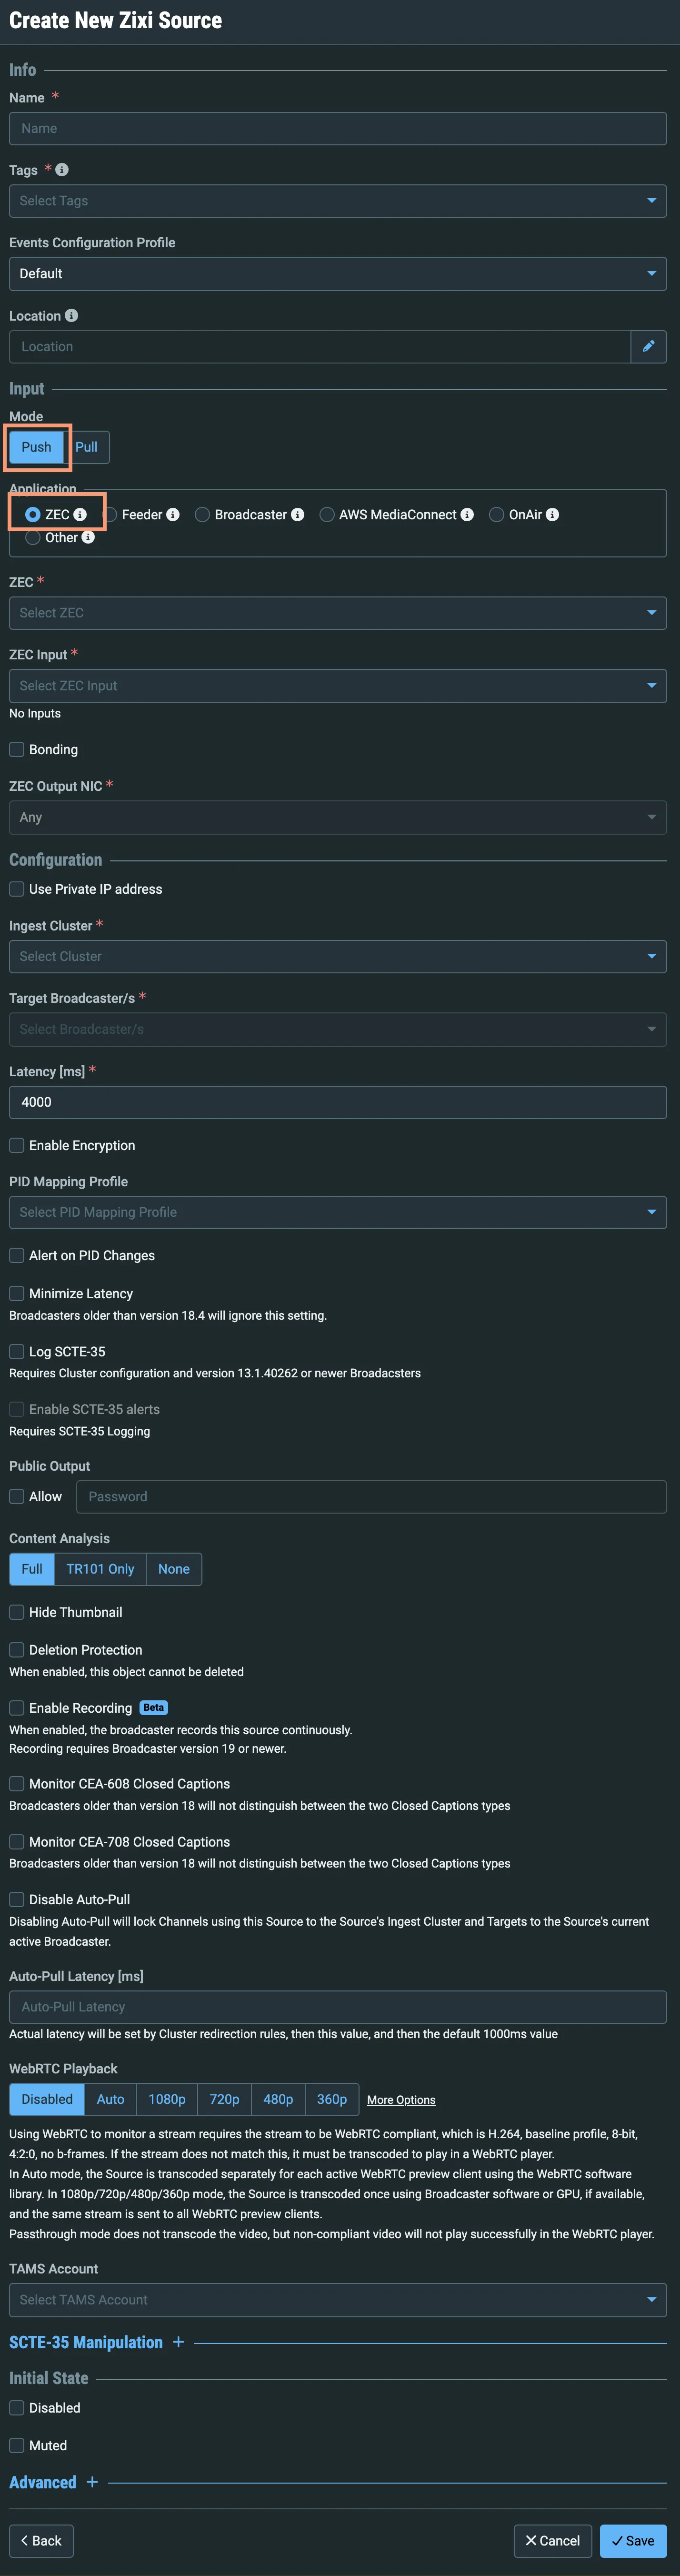Select the Feeder application radio button

click(111, 515)
